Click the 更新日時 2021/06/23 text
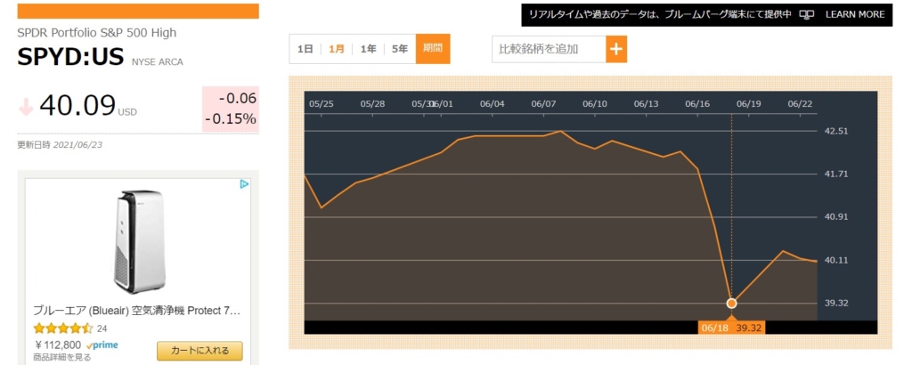912x365 pixels. (60, 145)
